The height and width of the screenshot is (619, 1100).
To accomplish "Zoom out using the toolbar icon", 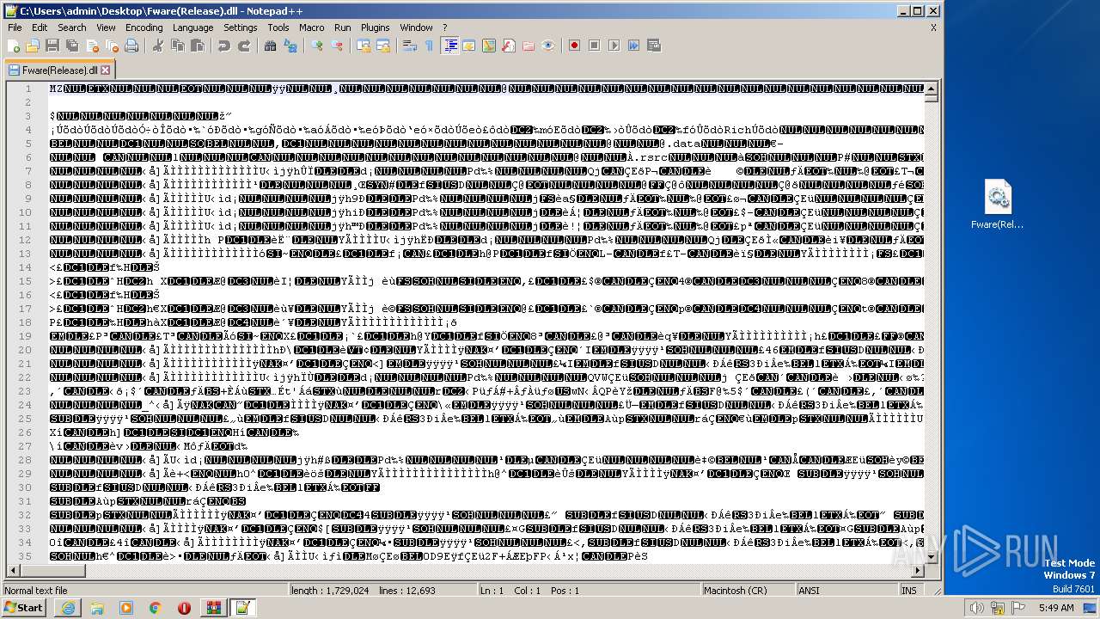I will click(x=337, y=46).
